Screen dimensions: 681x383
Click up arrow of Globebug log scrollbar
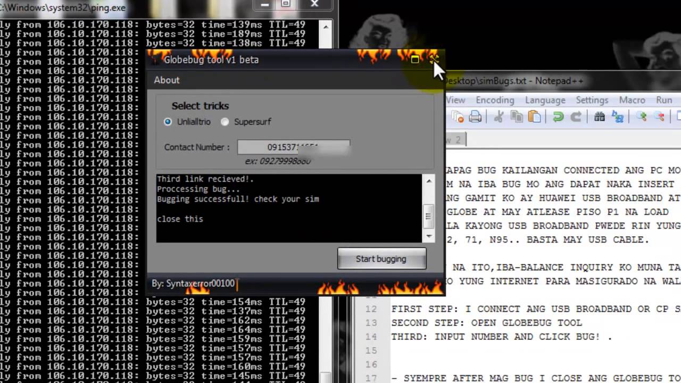[428, 181]
